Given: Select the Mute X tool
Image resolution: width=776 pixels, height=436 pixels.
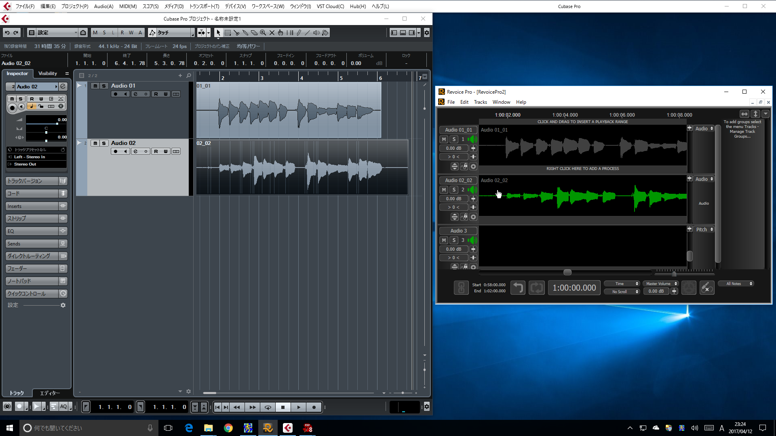Looking at the screenshot, I should click(x=272, y=33).
